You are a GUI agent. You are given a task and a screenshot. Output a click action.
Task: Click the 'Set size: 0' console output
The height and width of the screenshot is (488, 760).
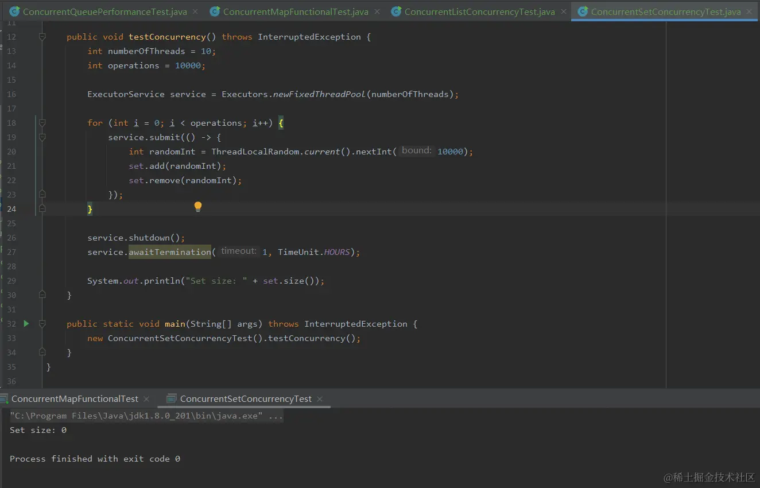click(38, 430)
